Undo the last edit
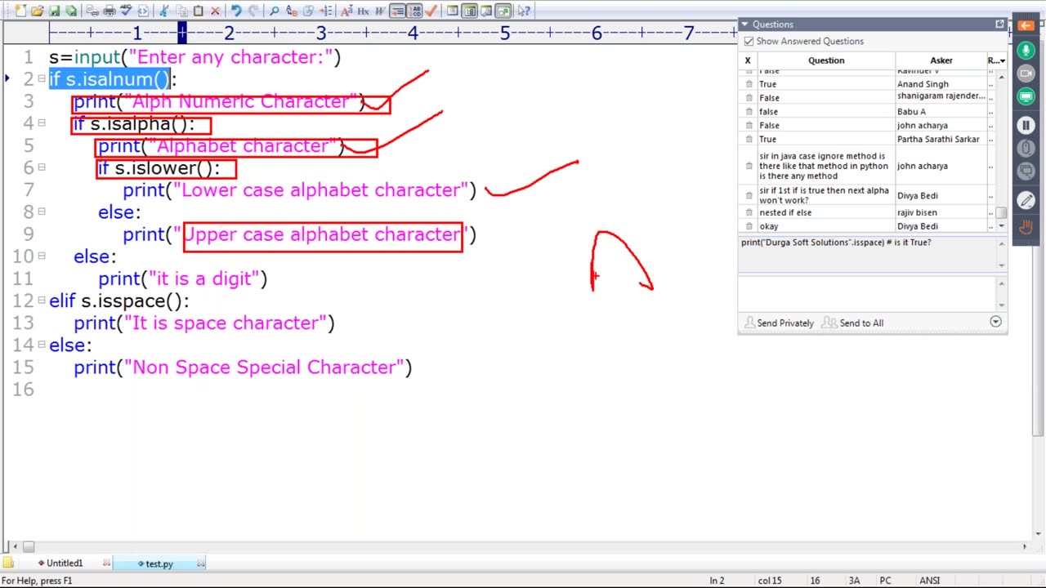 coord(237,11)
